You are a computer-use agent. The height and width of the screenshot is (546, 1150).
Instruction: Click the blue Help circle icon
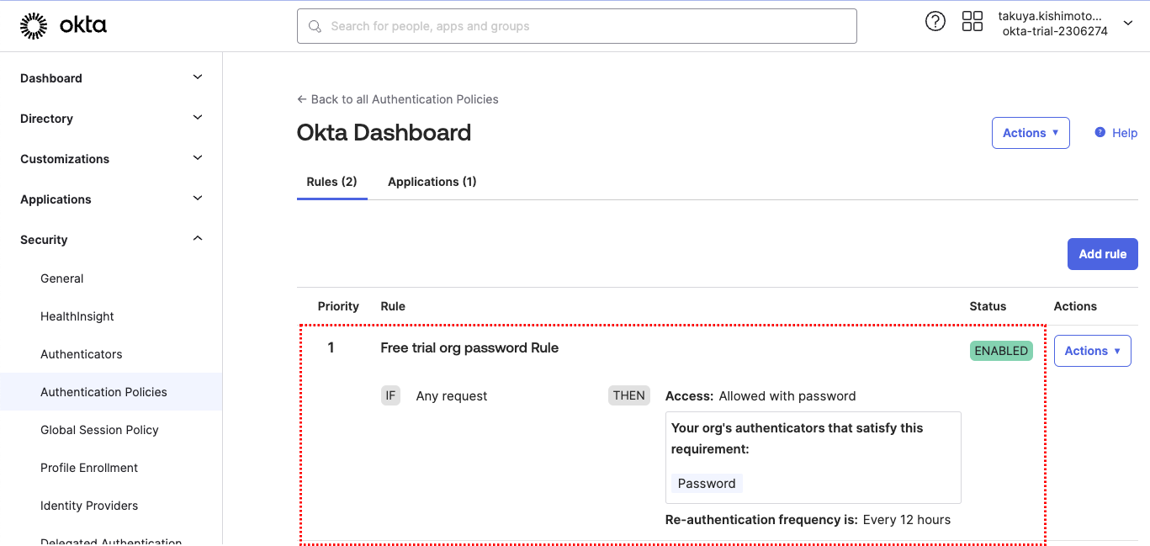pyautogui.click(x=1100, y=133)
